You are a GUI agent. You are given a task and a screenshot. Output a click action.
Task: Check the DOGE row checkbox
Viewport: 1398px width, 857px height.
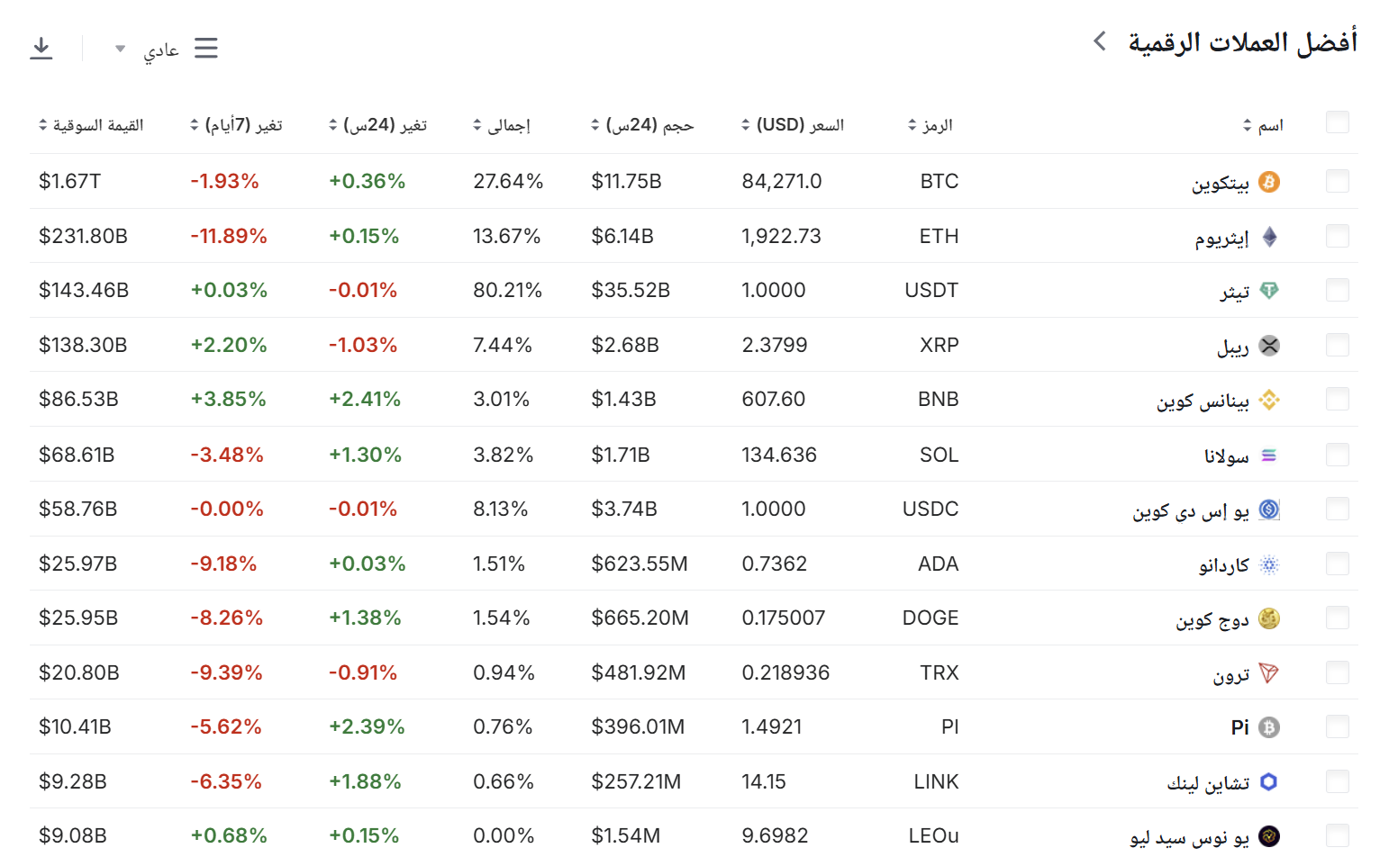1338,618
